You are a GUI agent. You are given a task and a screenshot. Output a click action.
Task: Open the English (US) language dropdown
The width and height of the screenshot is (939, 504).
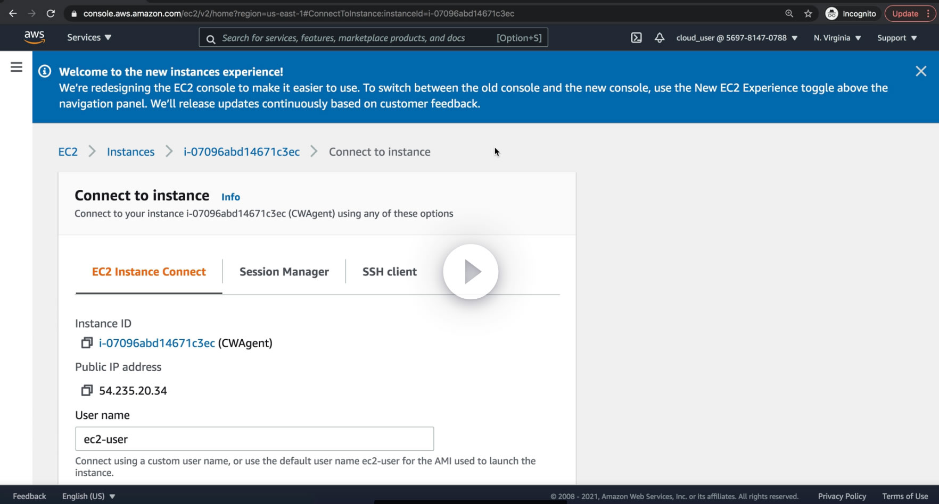coord(88,496)
